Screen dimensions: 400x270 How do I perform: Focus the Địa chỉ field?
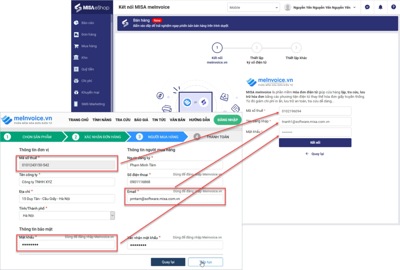click(x=67, y=199)
